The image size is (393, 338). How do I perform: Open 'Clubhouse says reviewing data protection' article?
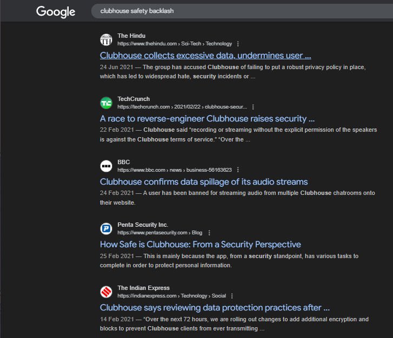pyautogui.click(x=215, y=308)
